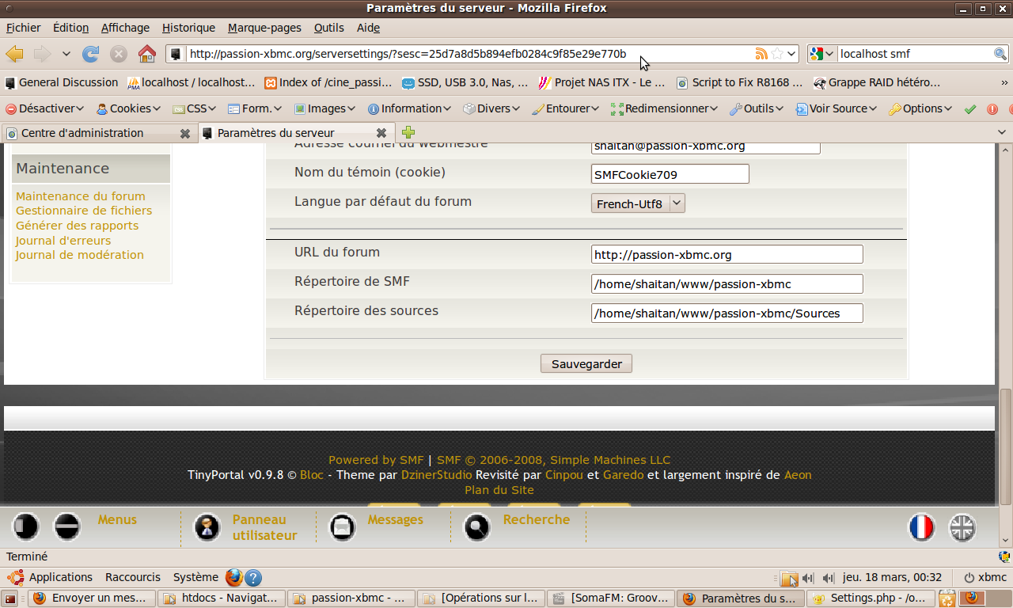
Task: Open Générer des rapports link
Action: [x=77, y=226]
